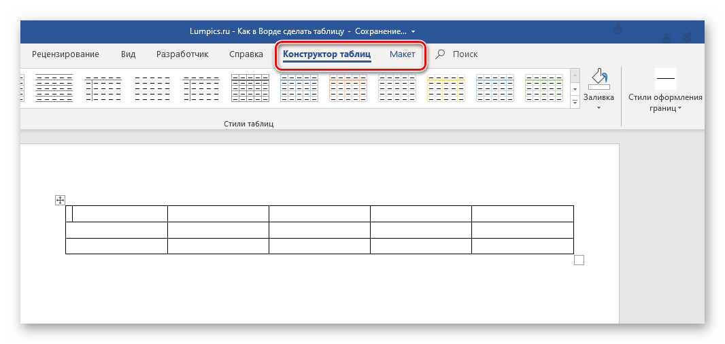Open the Конструктор таблиц tab
The width and height of the screenshot is (725, 344).
pos(326,54)
